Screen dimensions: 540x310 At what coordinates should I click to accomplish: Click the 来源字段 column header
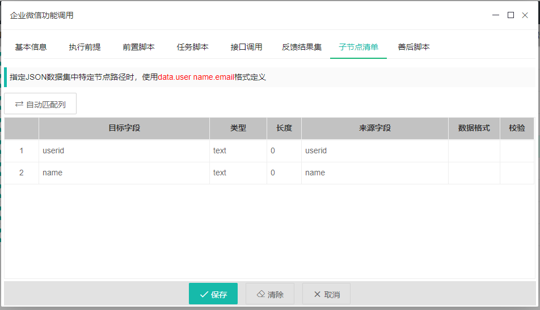[x=375, y=128]
